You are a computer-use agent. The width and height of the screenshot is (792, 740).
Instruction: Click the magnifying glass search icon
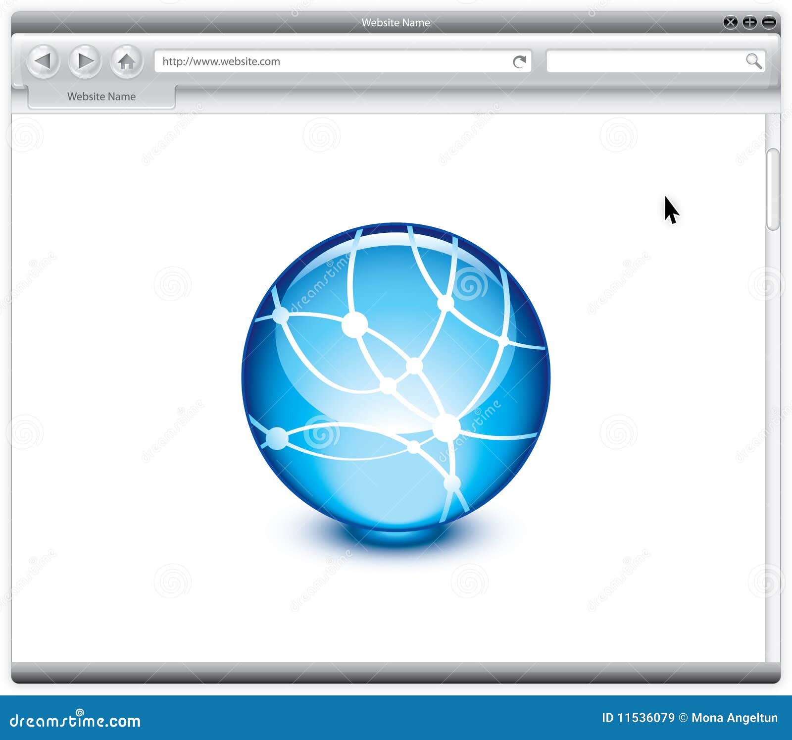click(x=753, y=61)
